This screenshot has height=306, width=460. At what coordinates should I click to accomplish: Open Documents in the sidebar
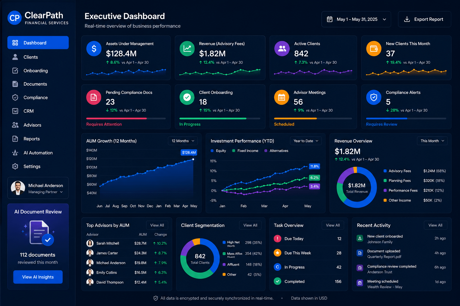38,84
